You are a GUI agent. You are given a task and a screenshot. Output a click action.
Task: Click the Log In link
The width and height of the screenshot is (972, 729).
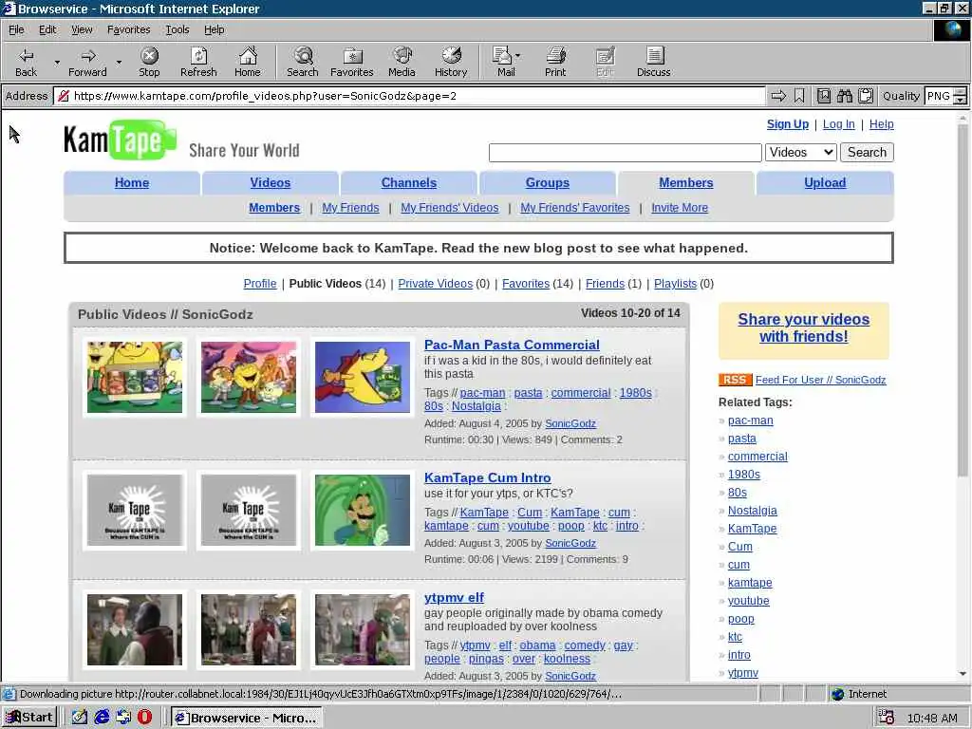pyautogui.click(x=839, y=124)
